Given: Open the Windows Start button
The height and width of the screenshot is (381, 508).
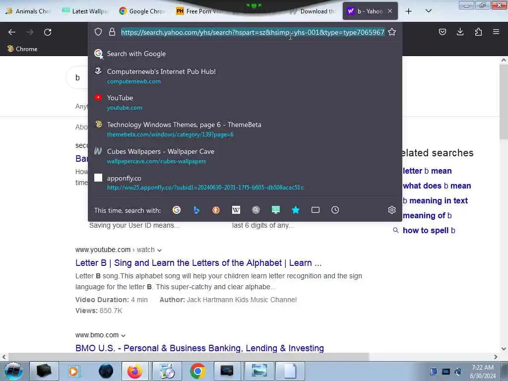Looking at the screenshot, I should coord(13,371).
